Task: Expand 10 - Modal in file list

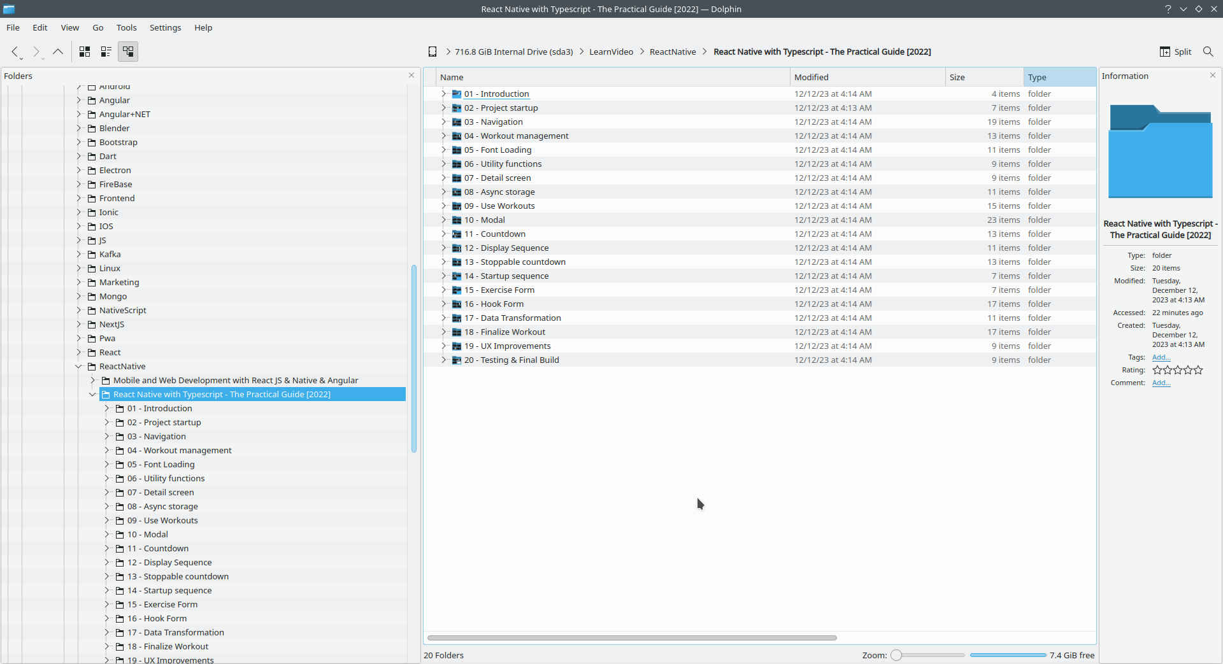Action: coord(443,220)
